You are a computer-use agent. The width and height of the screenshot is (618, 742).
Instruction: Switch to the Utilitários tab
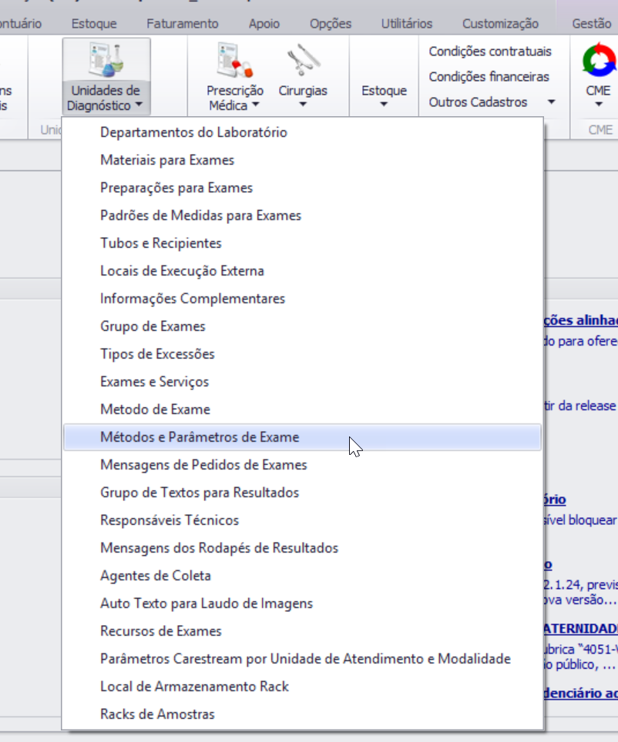pyautogui.click(x=407, y=23)
